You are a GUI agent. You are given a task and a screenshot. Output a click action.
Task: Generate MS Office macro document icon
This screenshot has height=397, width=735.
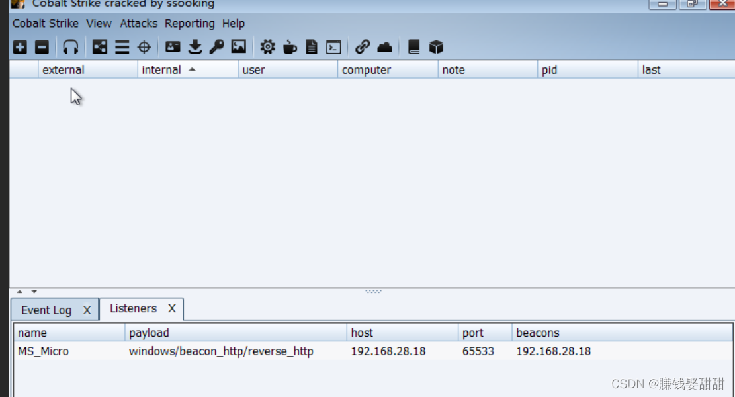[x=311, y=47]
